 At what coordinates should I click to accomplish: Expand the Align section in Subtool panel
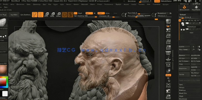click(x=181, y=96)
